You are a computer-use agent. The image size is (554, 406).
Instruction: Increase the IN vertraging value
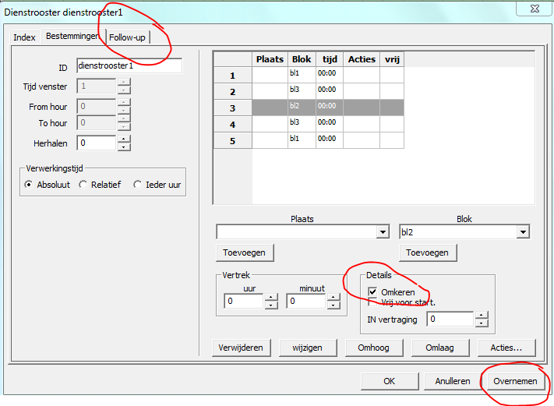pyautogui.click(x=482, y=316)
